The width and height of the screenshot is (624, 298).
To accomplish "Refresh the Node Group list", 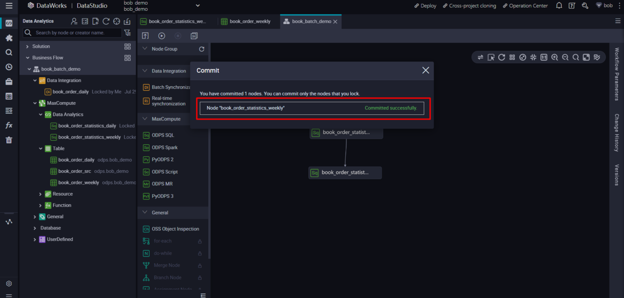I will coord(202,49).
